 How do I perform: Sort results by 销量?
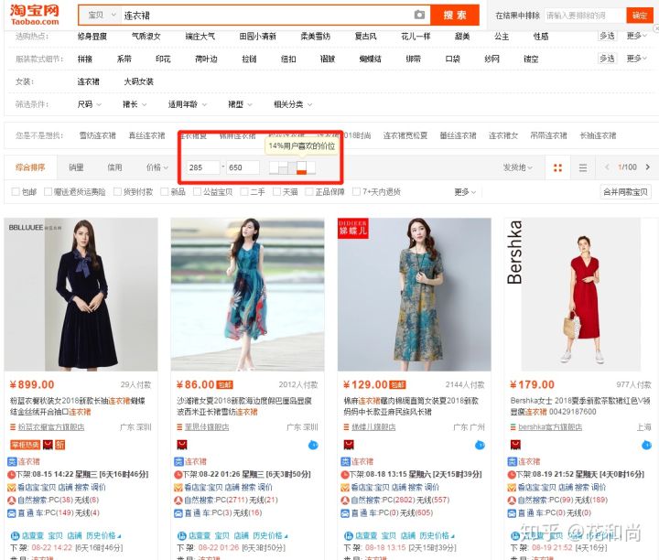(x=76, y=167)
